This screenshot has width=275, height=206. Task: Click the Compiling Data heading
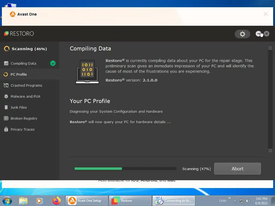pyautogui.click(x=90, y=49)
